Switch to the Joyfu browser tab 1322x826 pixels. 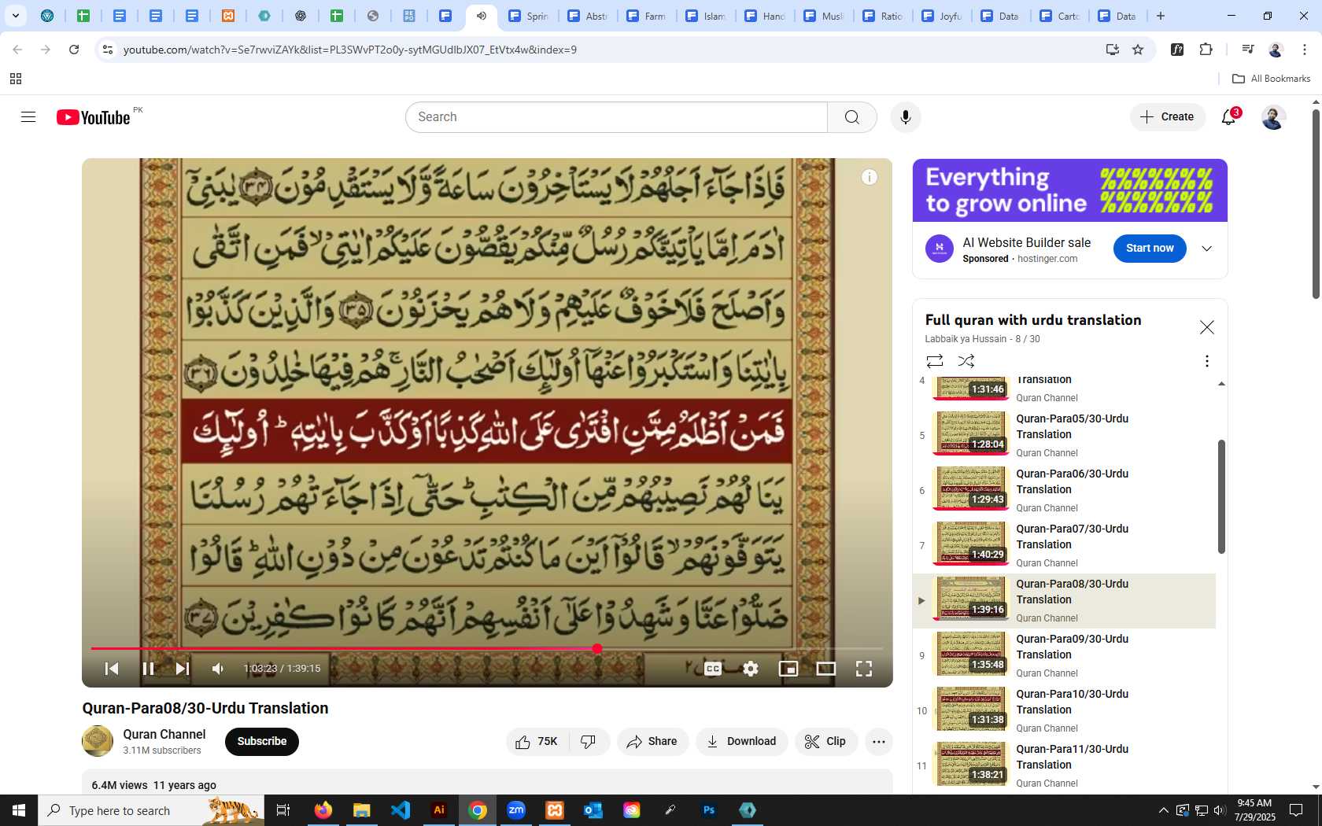[x=942, y=16]
